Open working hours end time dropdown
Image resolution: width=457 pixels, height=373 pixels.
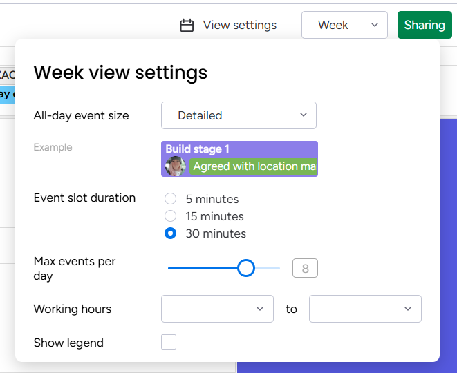click(365, 309)
